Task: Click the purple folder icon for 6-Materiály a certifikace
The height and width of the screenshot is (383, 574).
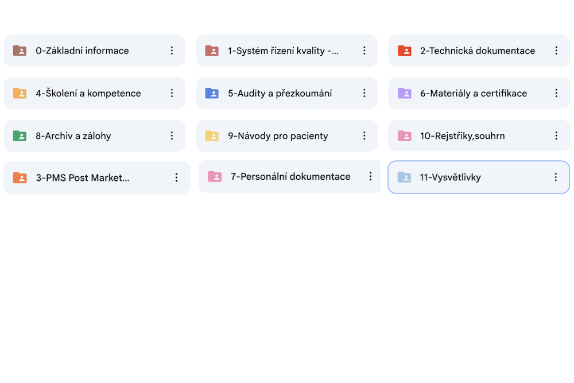Action: click(405, 93)
